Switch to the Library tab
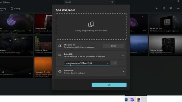This screenshot has width=182, height=102. click(x=3, y=8)
